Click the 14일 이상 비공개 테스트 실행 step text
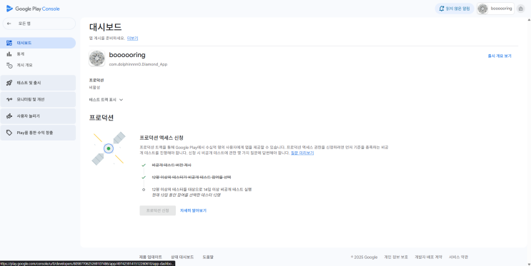Image resolution: width=531 pixels, height=266 pixels. tap(202, 189)
